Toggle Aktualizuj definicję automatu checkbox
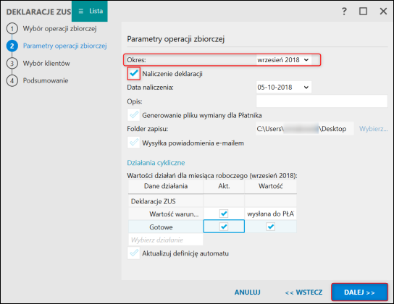The height and width of the screenshot is (304, 394). [134, 253]
